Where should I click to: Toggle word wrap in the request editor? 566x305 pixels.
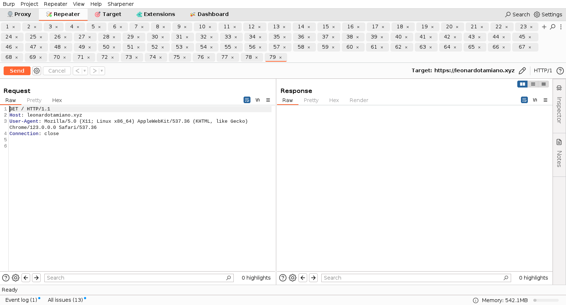tap(247, 100)
